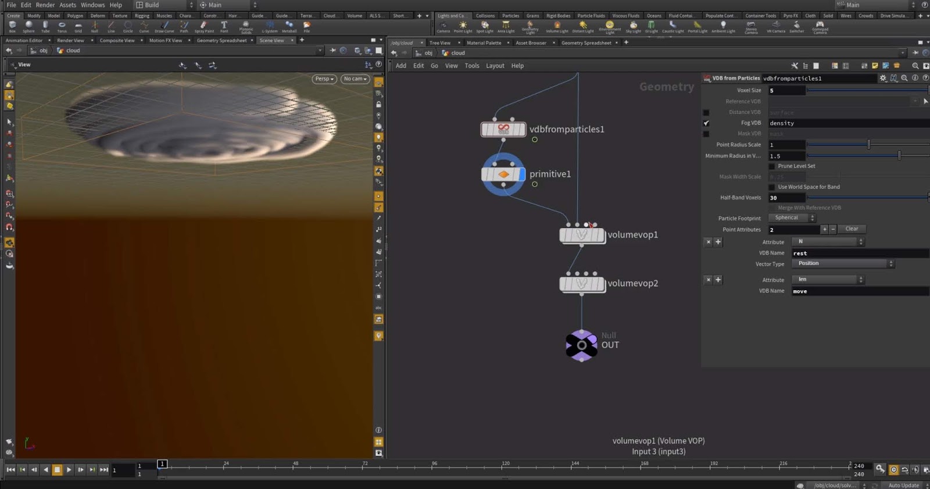Open the Render menu

45,5
